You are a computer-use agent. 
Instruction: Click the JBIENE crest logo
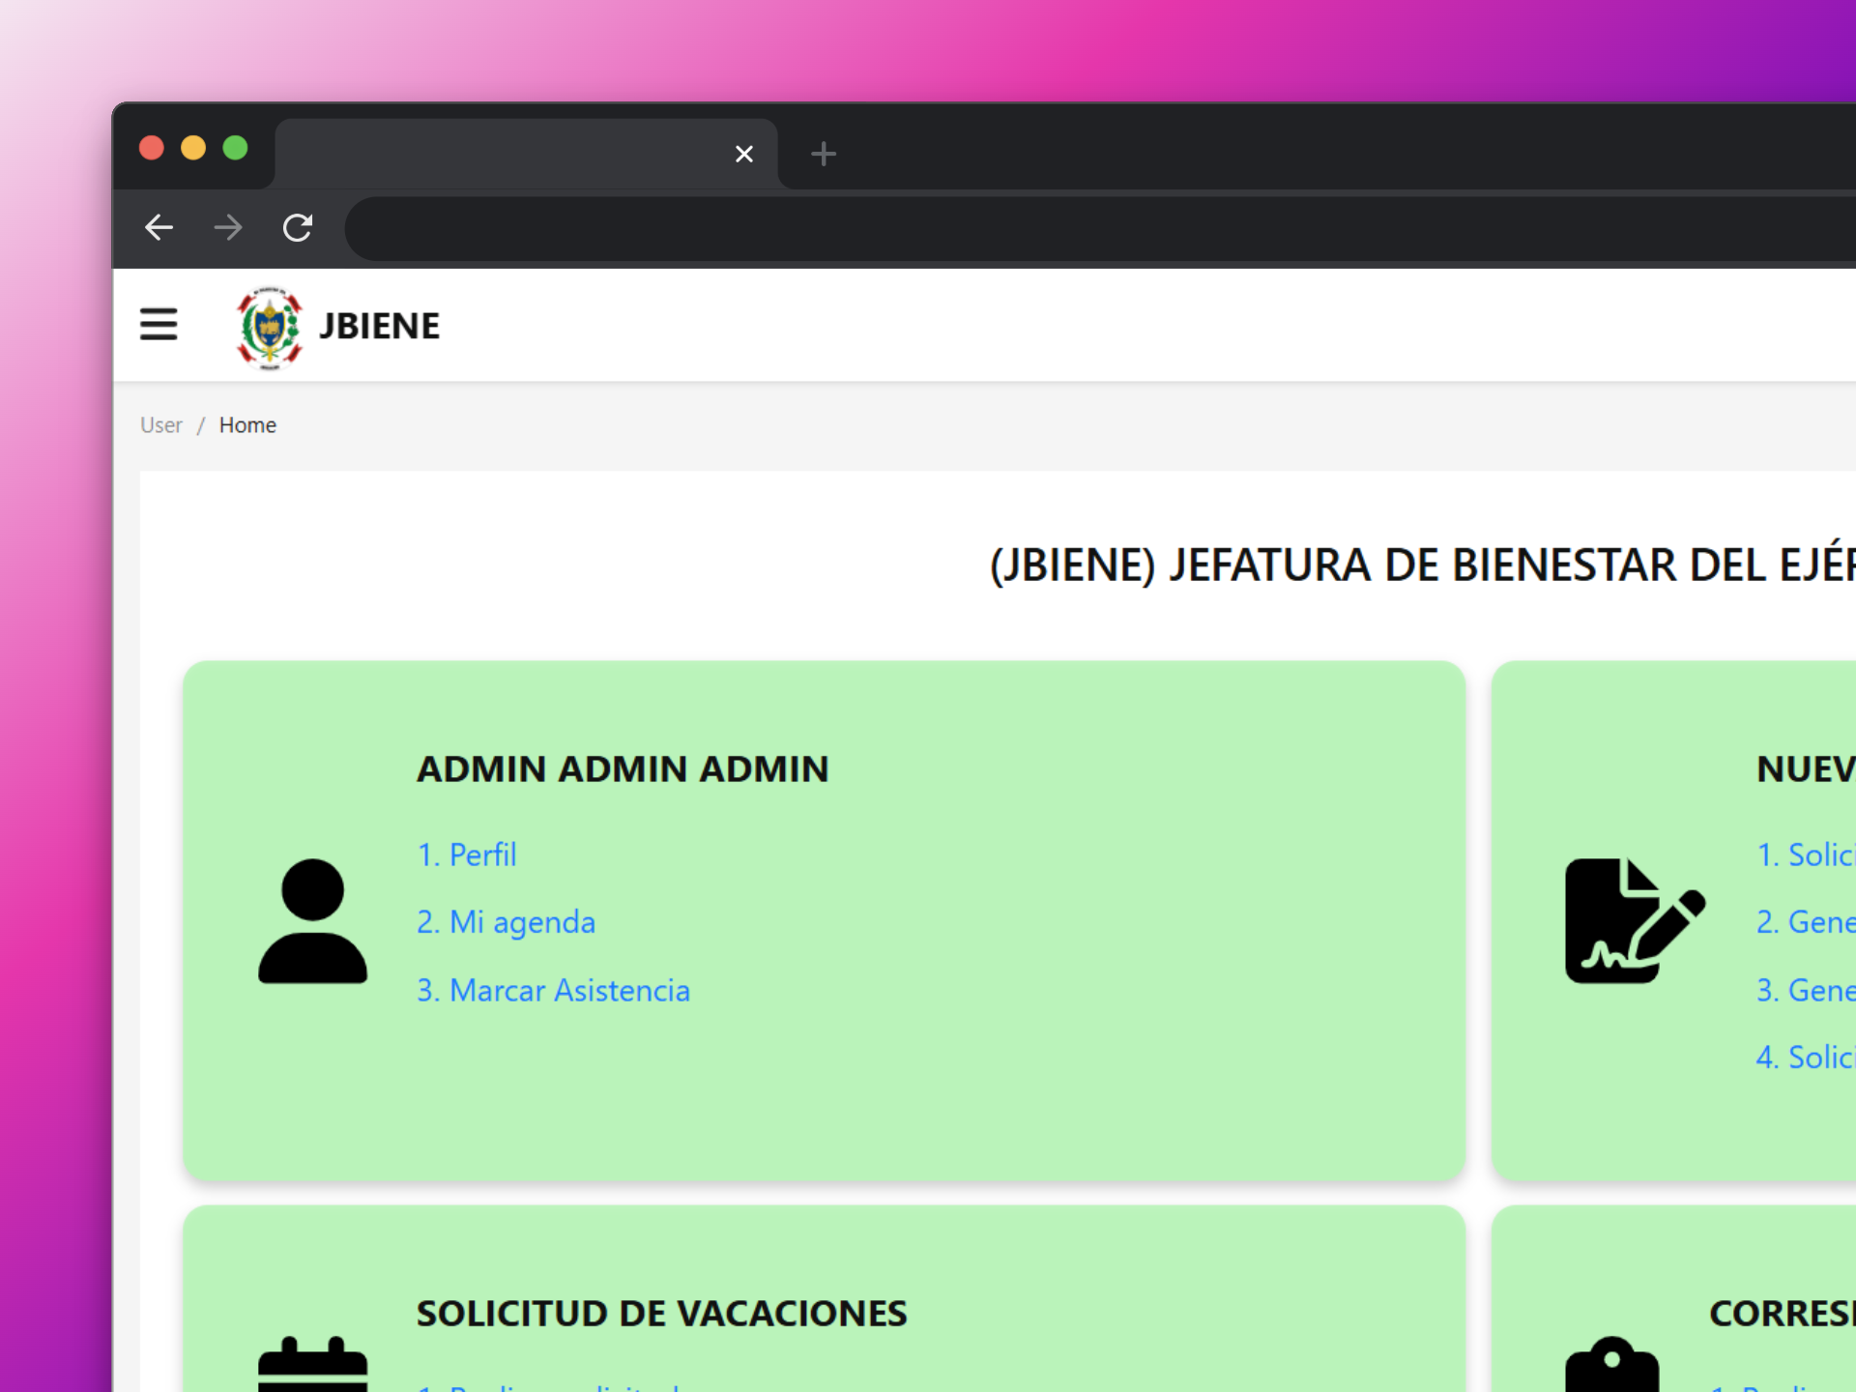270,327
